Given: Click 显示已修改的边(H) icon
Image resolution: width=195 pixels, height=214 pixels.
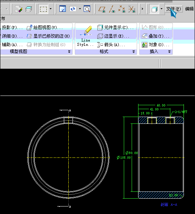Looking at the screenshot, I should coord(29,36).
